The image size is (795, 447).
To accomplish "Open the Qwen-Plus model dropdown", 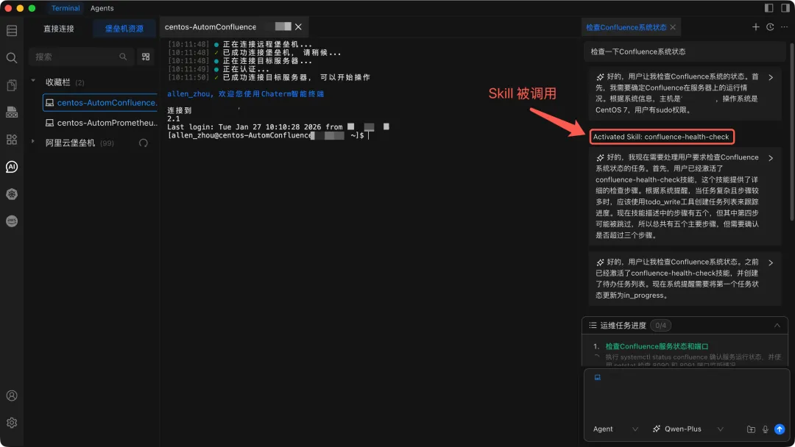I will 688,429.
